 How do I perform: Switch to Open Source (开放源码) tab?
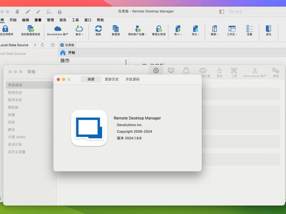pyautogui.click(x=132, y=79)
